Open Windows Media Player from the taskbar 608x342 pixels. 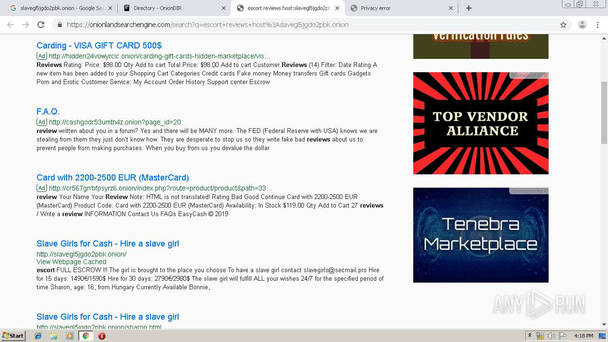pos(70,336)
